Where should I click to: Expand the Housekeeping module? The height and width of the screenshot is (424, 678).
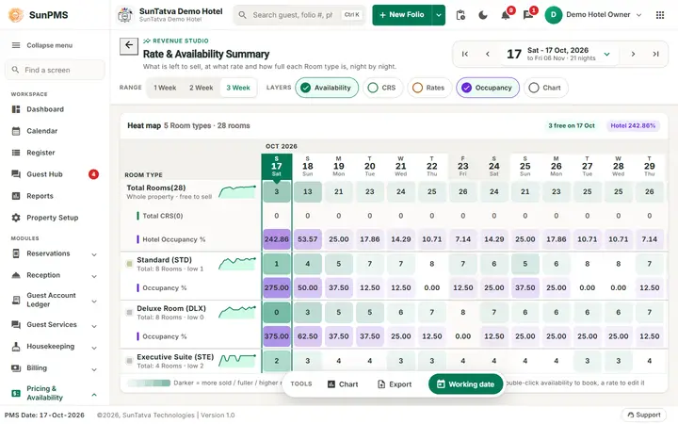94,348
